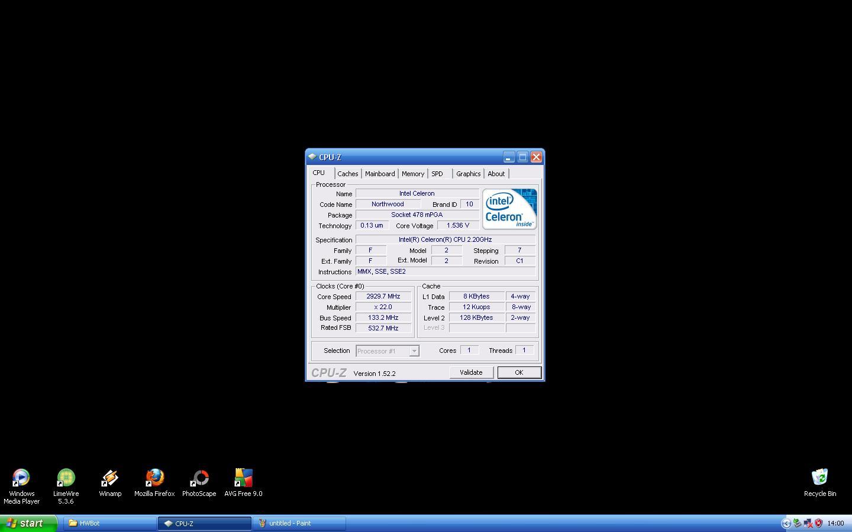Switch to the Graphics tab
This screenshot has height=532, width=852.
(x=468, y=174)
